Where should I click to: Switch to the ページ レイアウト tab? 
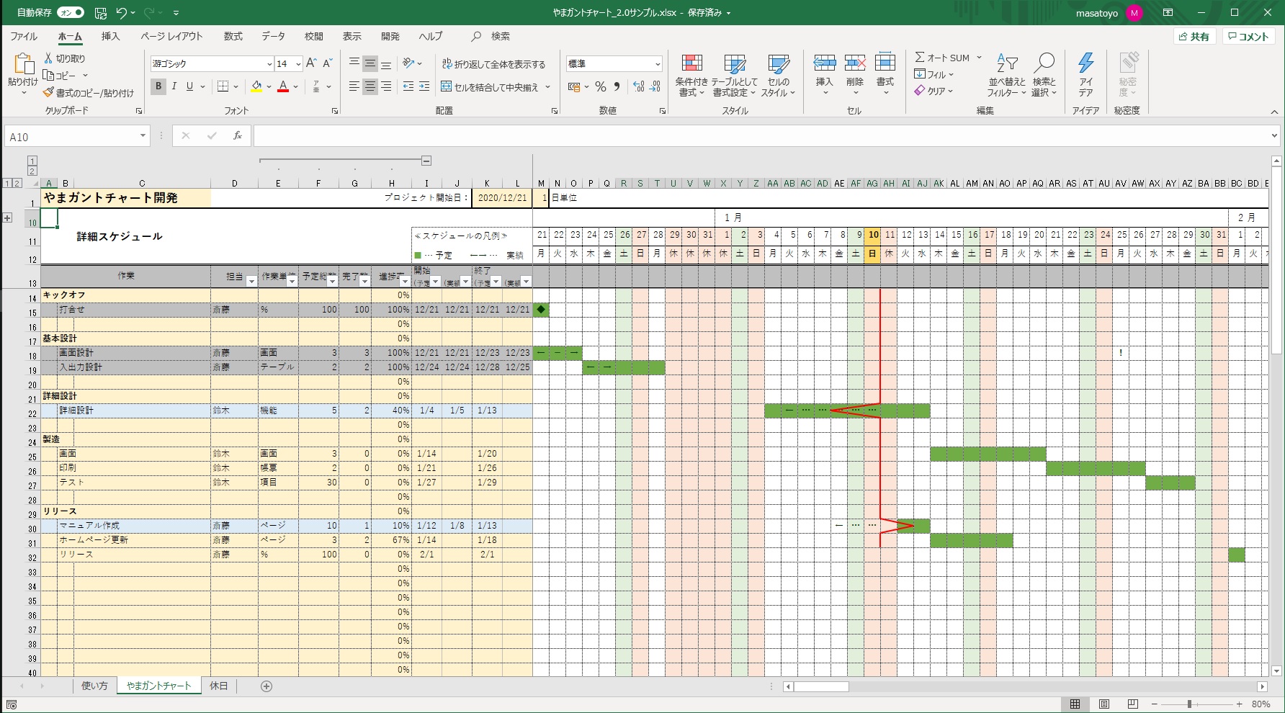(171, 36)
